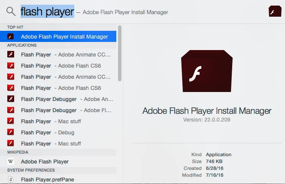Click the 'Version: 22.0.0.209' text
285x184 pixels.
point(206,120)
